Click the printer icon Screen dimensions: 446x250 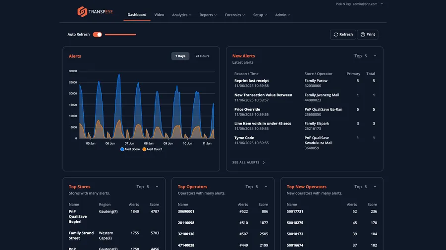(x=363, y=35)
